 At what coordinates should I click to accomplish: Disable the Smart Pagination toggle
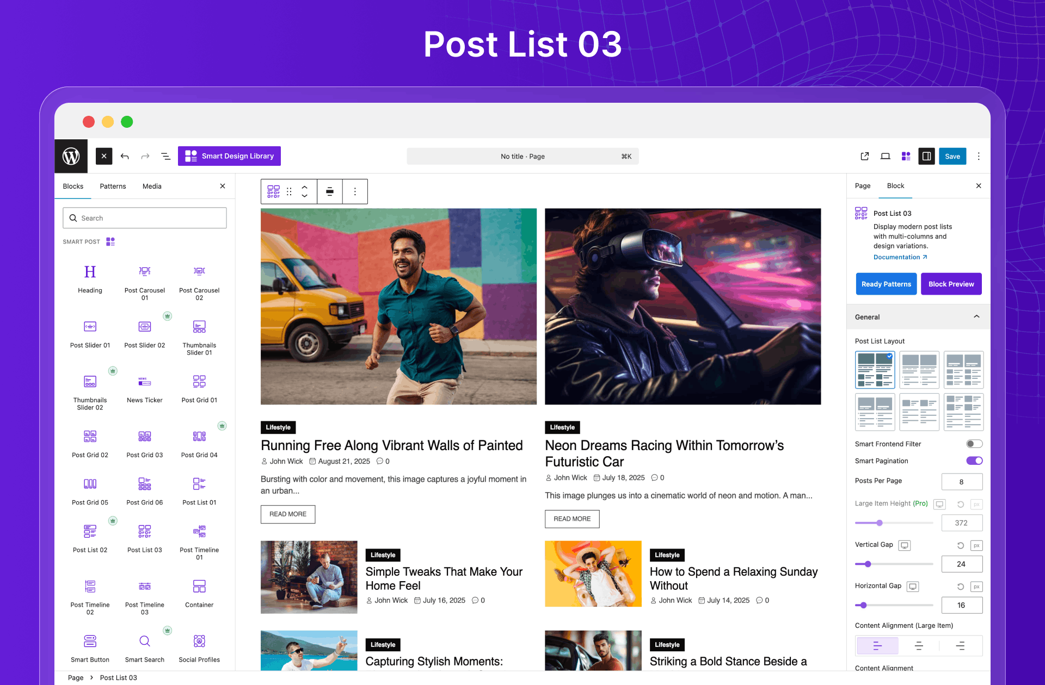tap(974, 461)
